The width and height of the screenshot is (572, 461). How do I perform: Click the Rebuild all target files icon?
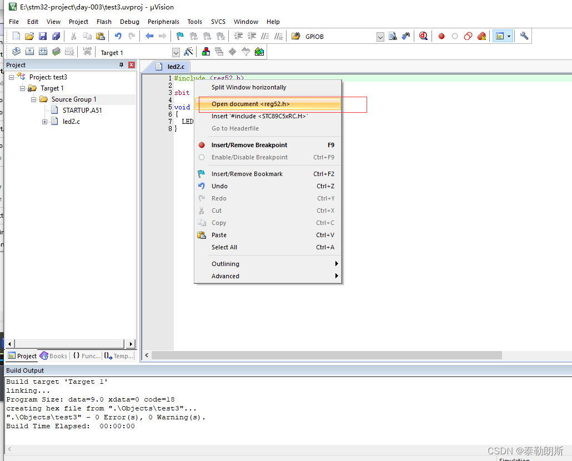[x=43, y=52]
